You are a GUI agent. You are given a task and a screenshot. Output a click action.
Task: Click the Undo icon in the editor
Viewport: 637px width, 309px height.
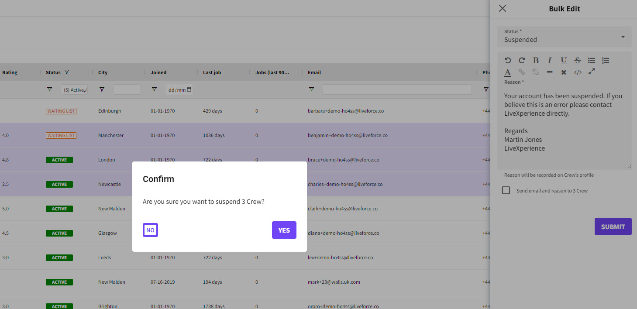(x=508, y=60)
